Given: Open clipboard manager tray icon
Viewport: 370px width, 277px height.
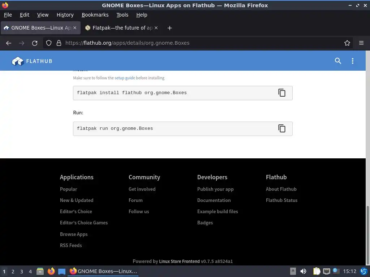Looking at the screenshot, I should click(317, 271).
